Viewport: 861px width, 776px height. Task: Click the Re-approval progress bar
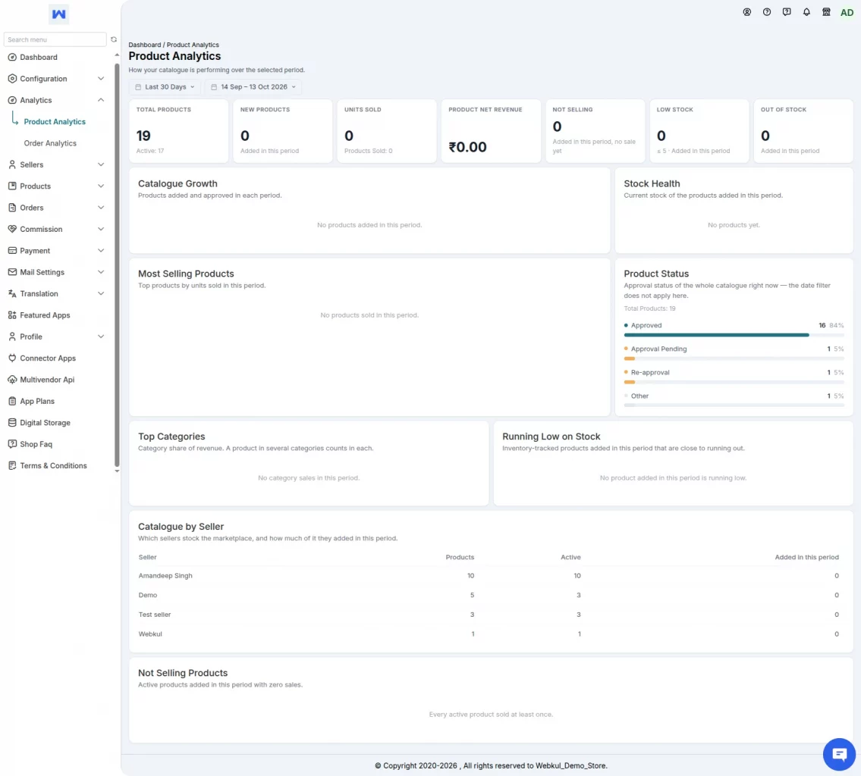tap(734, 382)
